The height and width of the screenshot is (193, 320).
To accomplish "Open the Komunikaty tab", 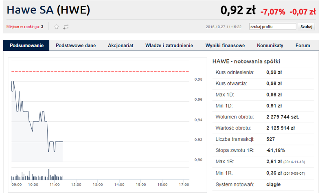I will 270,45.
